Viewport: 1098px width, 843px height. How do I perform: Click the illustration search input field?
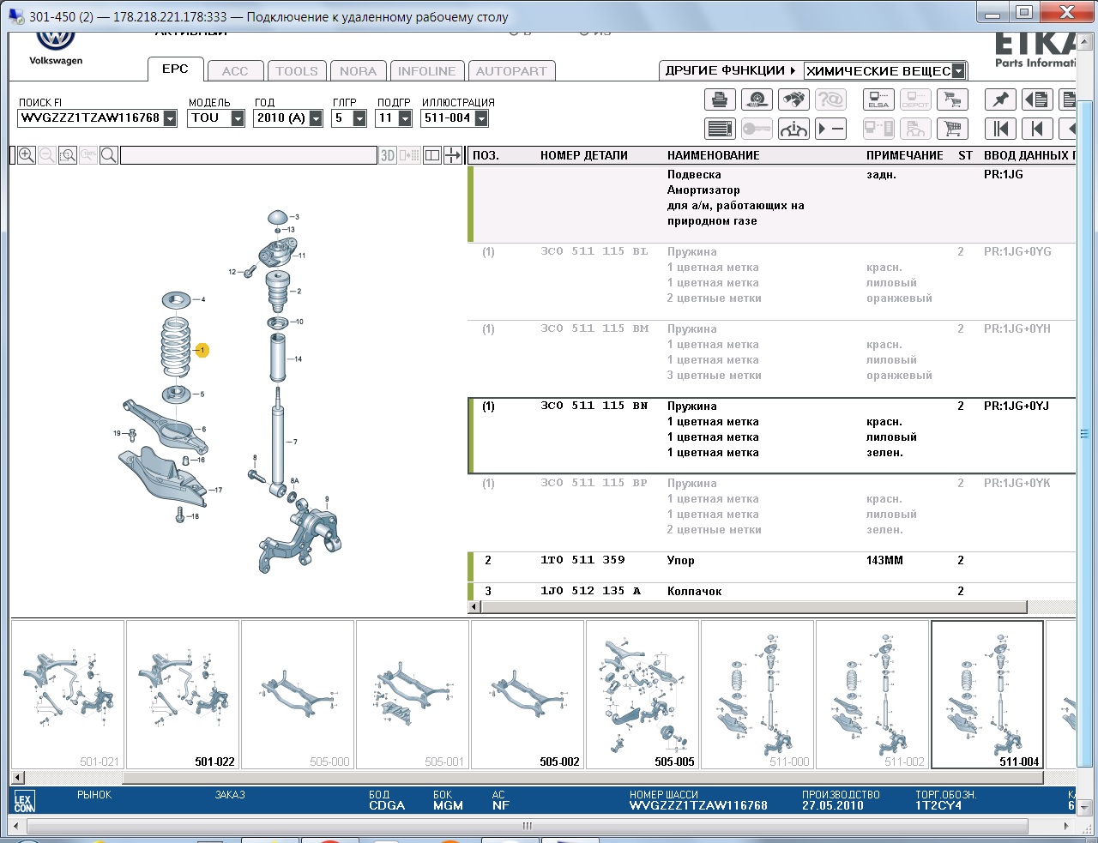pyautogui.click(x=249, y=155)
